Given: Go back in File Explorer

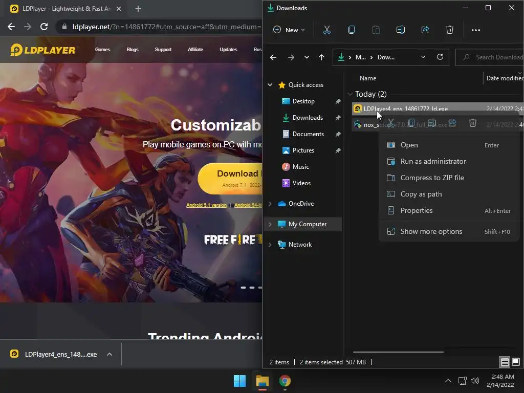Looking at the screenshot, I should [273, 57].
